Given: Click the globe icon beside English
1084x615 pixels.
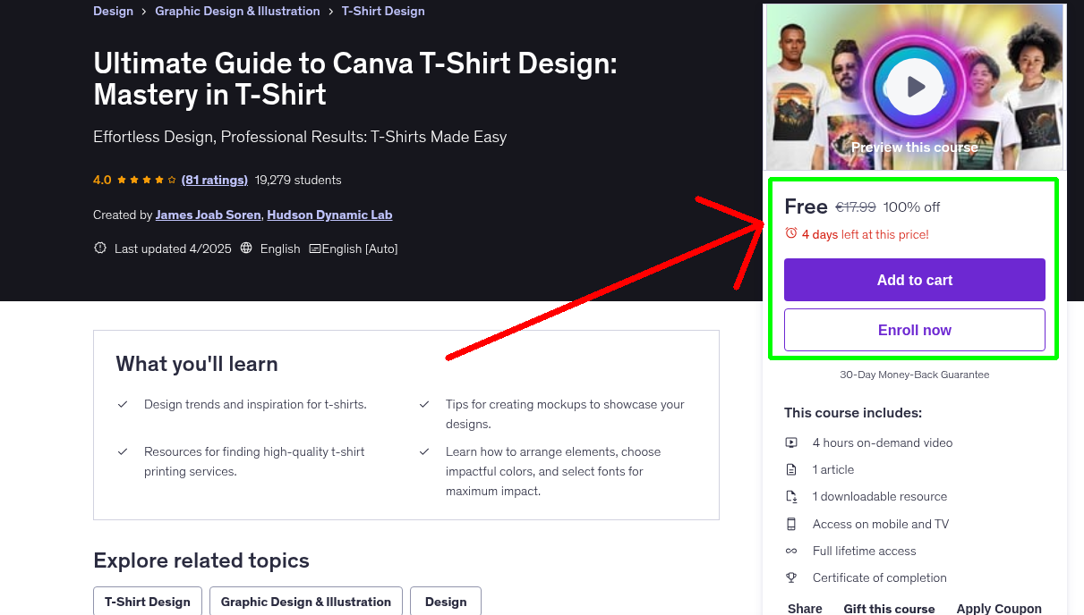Looking at the screenshot, I should (245, 249).
